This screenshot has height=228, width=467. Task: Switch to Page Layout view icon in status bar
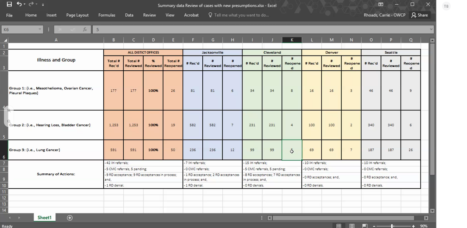click(352, 226)
